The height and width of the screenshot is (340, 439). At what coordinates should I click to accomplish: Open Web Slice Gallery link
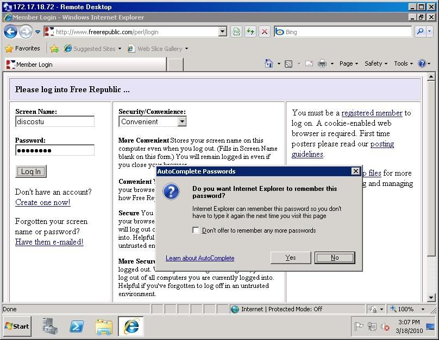coord(158,49)
